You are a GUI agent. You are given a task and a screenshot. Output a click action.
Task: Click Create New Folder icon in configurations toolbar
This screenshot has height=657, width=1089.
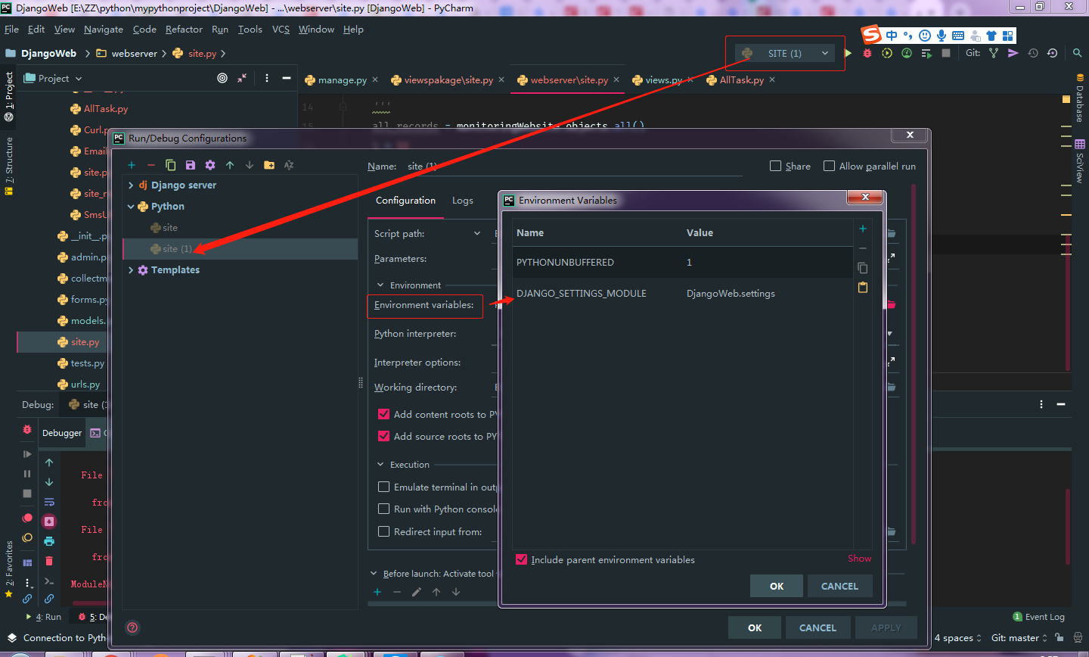pyautogui.click(x=269, y=165)
